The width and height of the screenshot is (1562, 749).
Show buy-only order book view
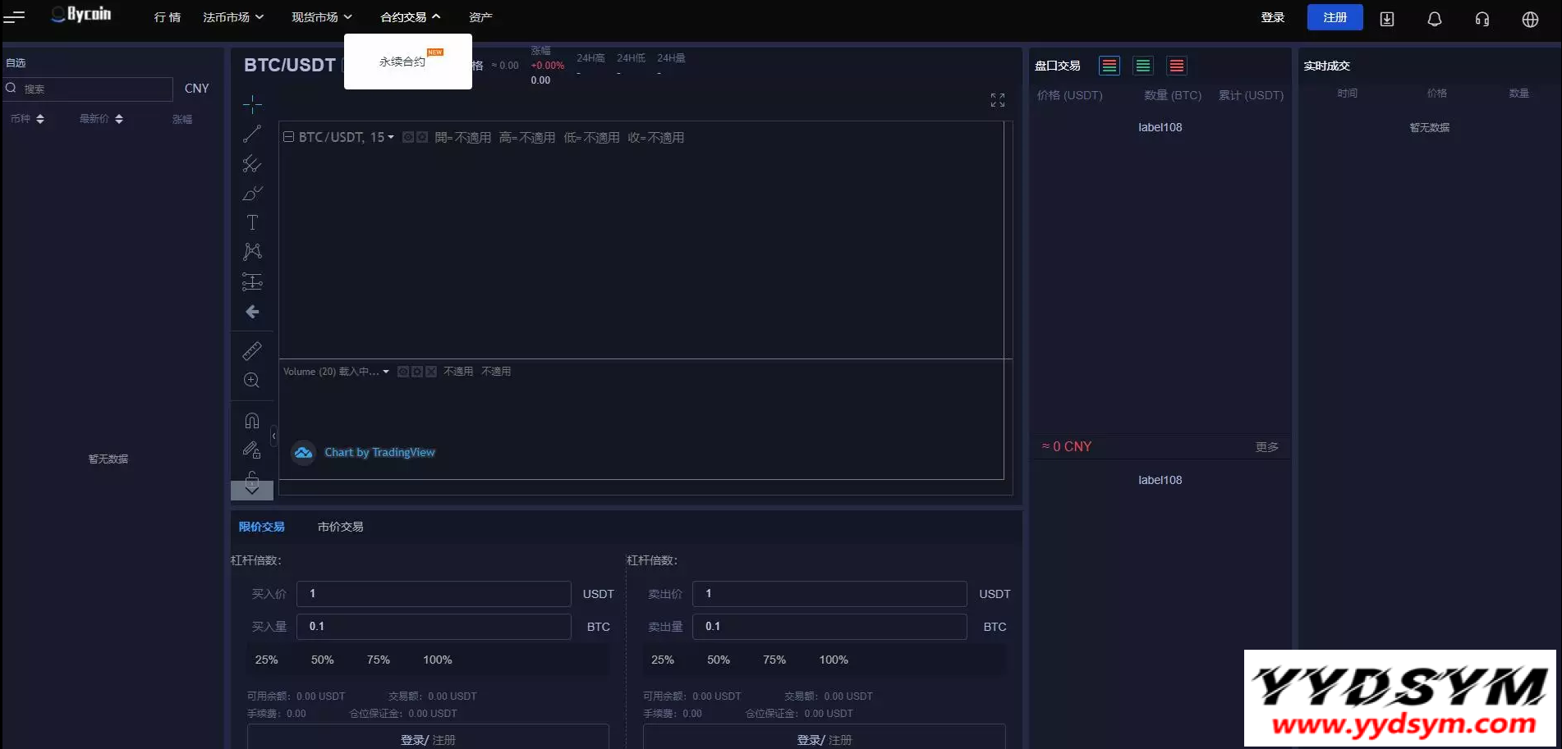tap(1142, 66)
